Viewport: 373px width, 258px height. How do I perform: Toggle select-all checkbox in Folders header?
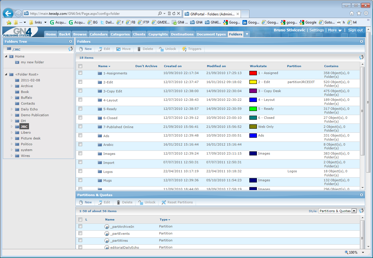[x=80, y=66]
